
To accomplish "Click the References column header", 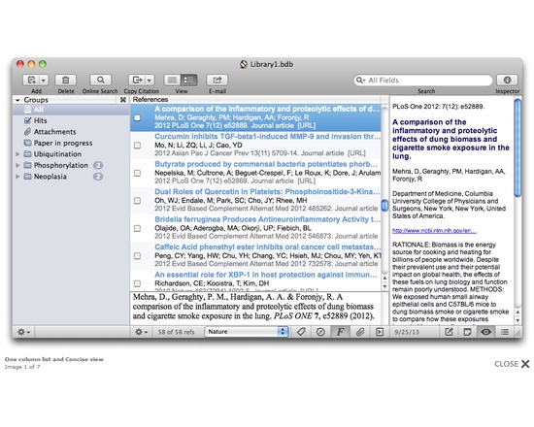I will point(255,99).
